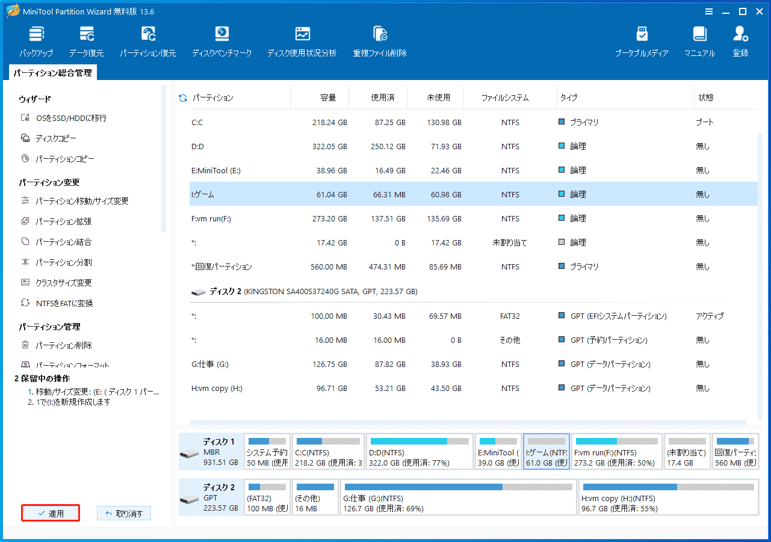Click the 取り消す button
The image size is (771, 542).
pyautogui.click(x=124, y=513)
